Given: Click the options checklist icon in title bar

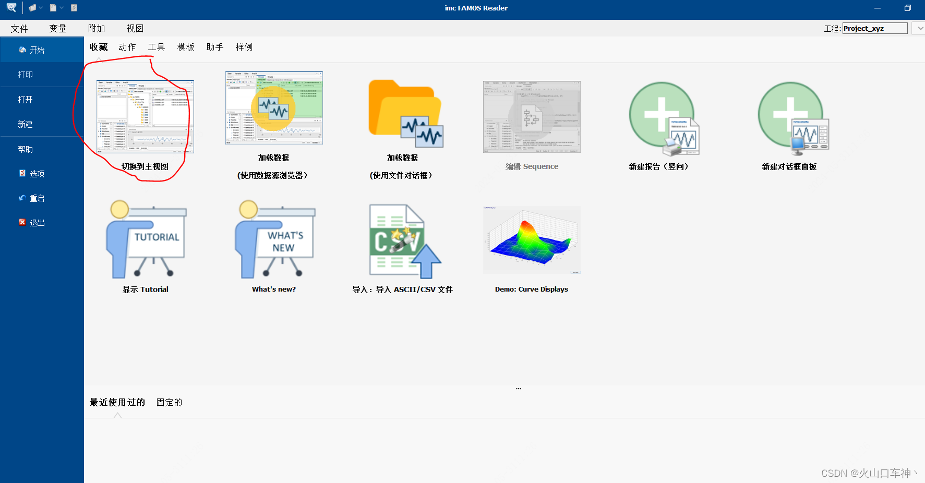Looking at the screenshot, I should pos(74,8).
